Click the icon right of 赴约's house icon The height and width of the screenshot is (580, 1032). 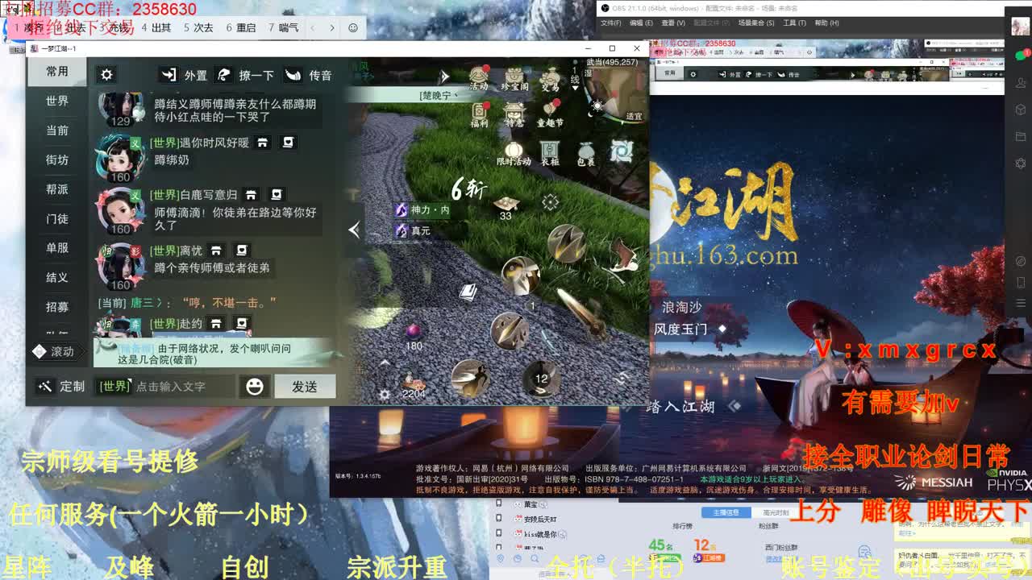[x=241, y=323]
